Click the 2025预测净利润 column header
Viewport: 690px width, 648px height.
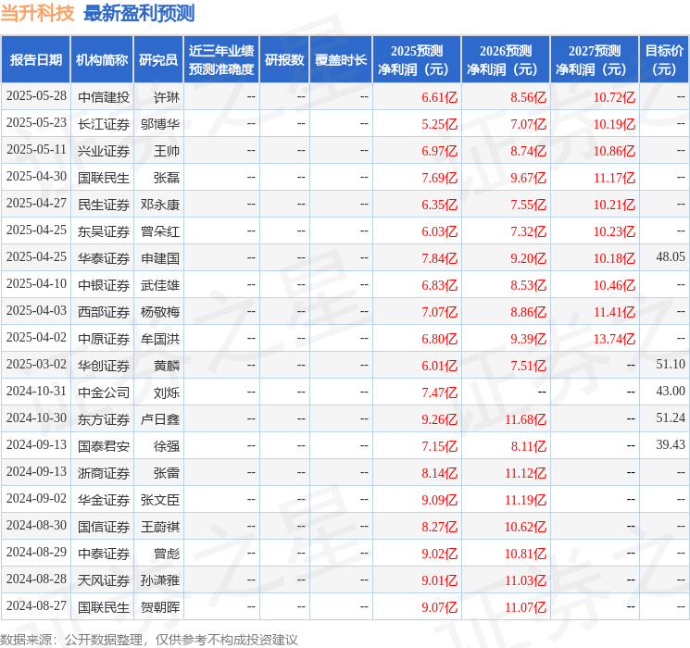point(417,59)
